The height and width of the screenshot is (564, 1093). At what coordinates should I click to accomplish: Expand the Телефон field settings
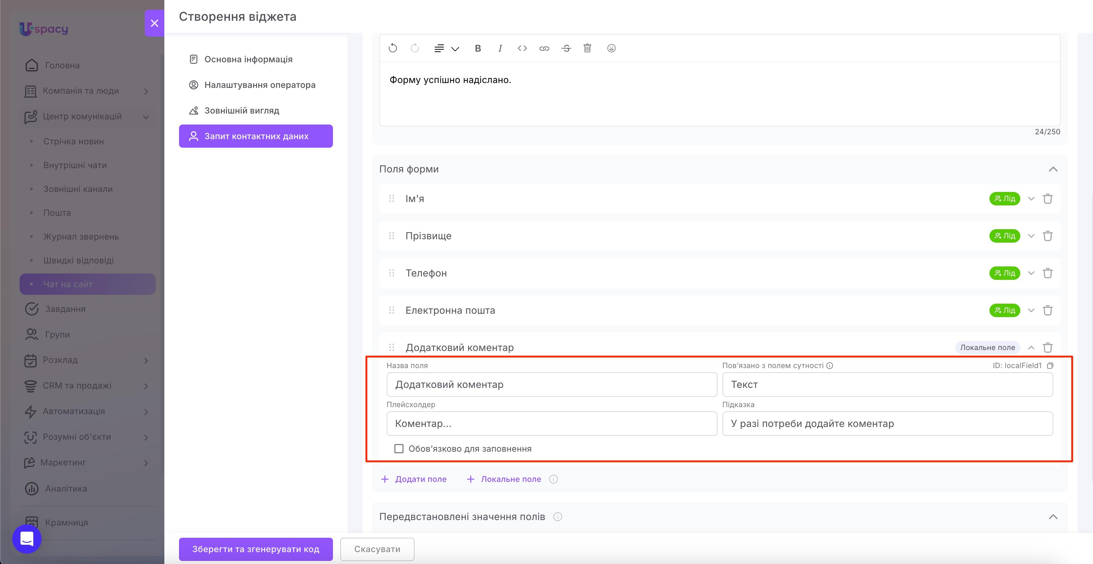click(x=1031, y=273)
